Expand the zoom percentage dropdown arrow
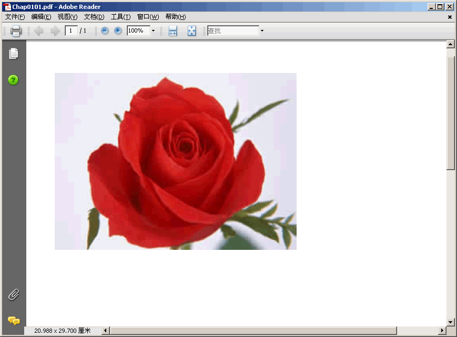The height and width of the screenshot is (337, 457). 154,30
